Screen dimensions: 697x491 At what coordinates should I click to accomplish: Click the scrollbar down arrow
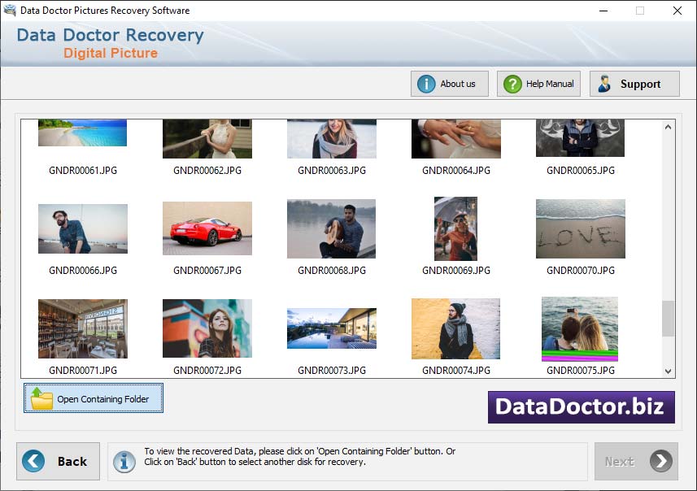click(x=669, y=371)
